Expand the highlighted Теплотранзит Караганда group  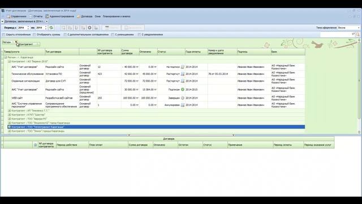[10, 127]
